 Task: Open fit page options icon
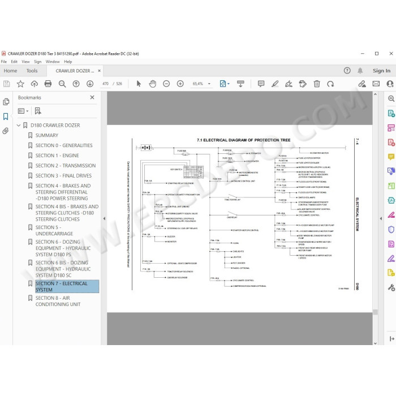tap(223, 84)
